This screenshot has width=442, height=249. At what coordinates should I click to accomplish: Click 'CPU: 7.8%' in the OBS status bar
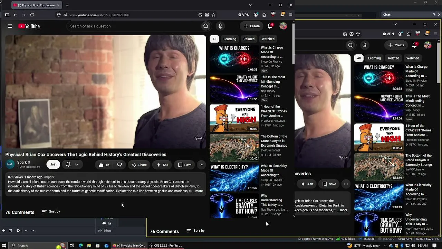pyautogui.click(x=405, y=239)
